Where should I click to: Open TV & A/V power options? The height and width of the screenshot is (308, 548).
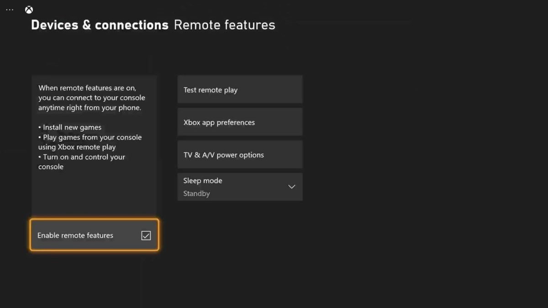240,155
